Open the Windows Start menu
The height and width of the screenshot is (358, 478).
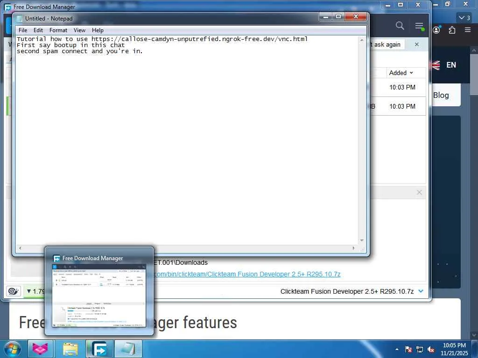click(x=13, y=349)
